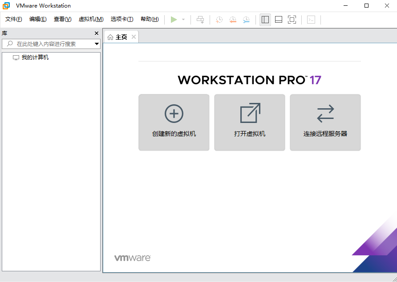Click 创建新的虚拟机 to create a VM

point(174,123)
